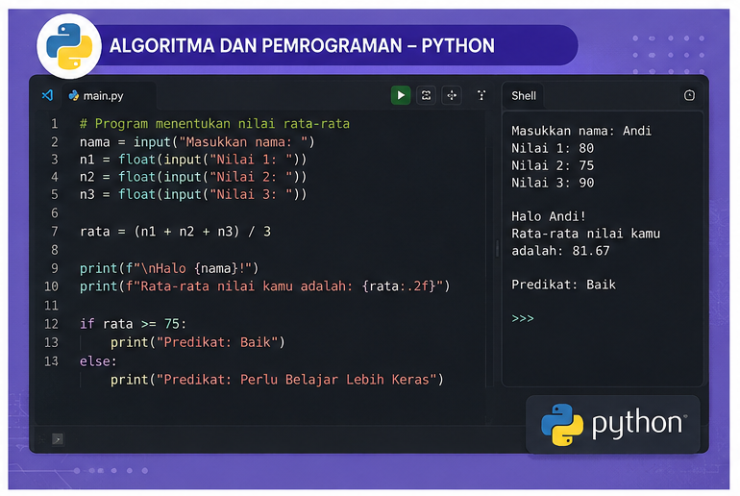Click Shell output 'Nilai 3: 90'
This screenshot has width=740, height=496.
click(x=553, y=183)
